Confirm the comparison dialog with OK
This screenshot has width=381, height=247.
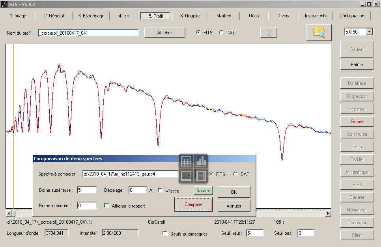[x=234, y=192]
